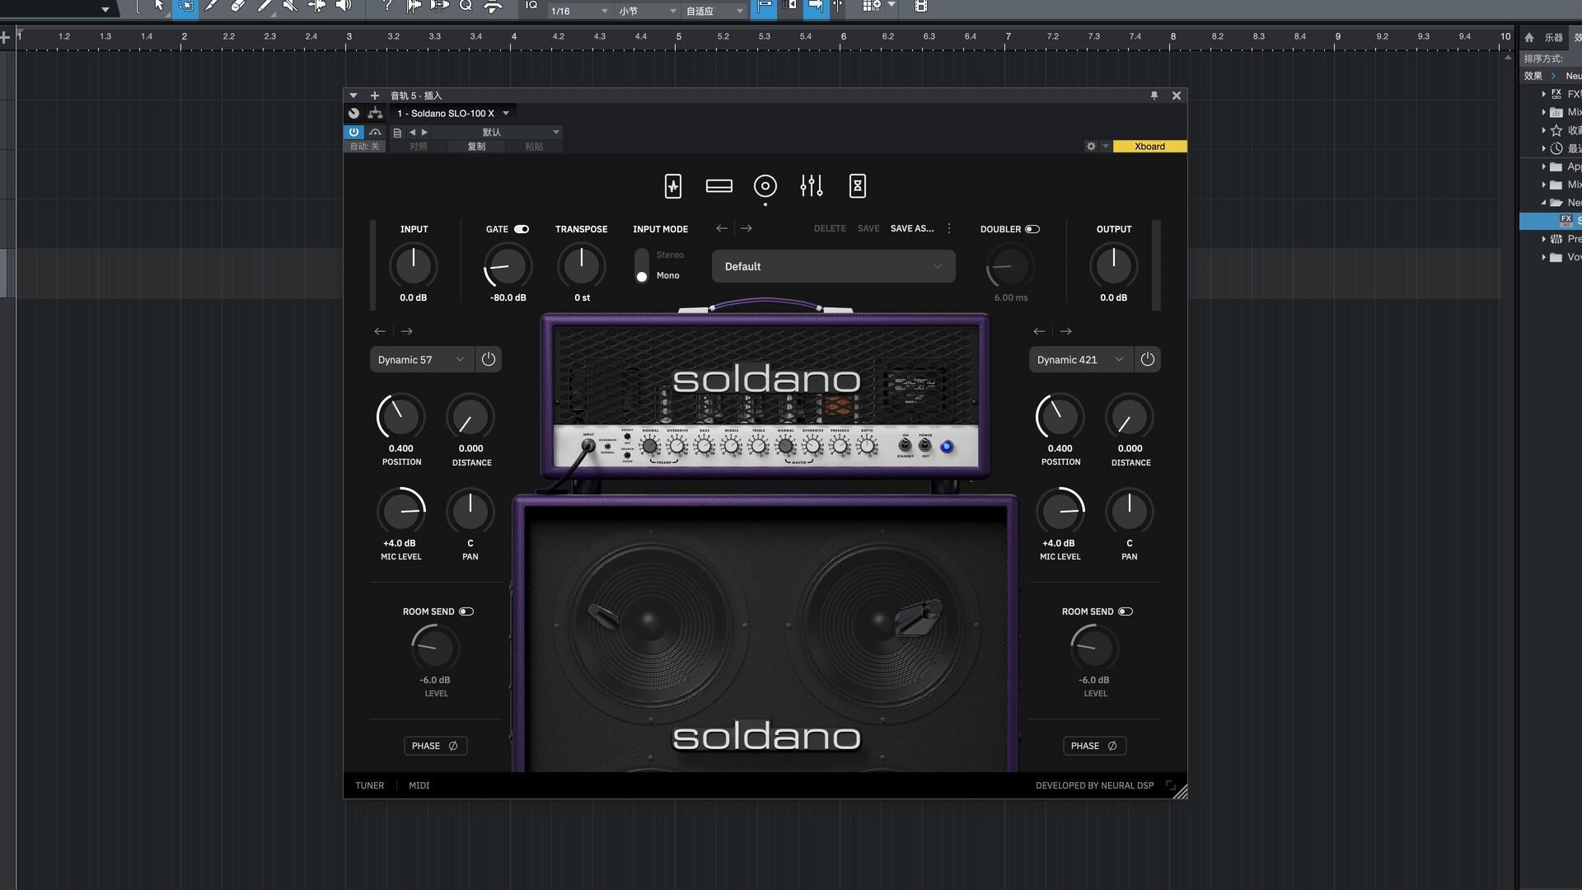Open the Default preset dropdown
The image size is (1582, 890).
(x=833, y=266)
